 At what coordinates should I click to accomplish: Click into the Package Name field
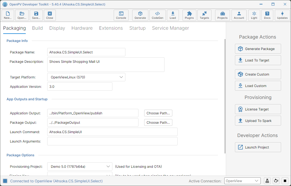click(86, 52)
